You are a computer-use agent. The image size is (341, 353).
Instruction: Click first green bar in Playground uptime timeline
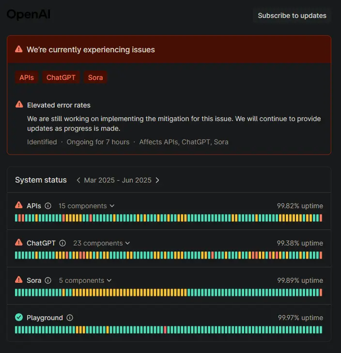coord(16,330)
